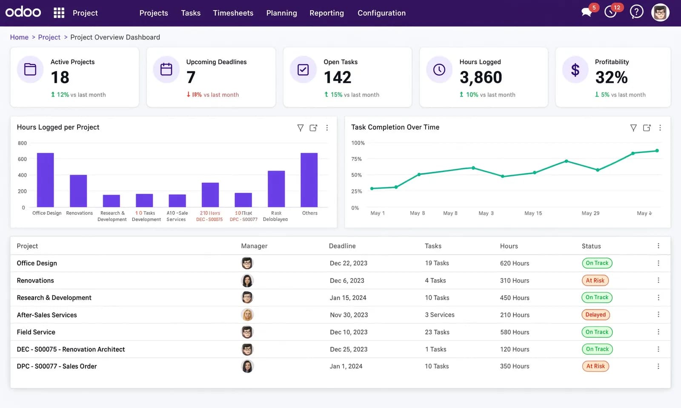The image size is (681, 408).
Task: Open the Reporting menu
Action: tap(327, 13)
